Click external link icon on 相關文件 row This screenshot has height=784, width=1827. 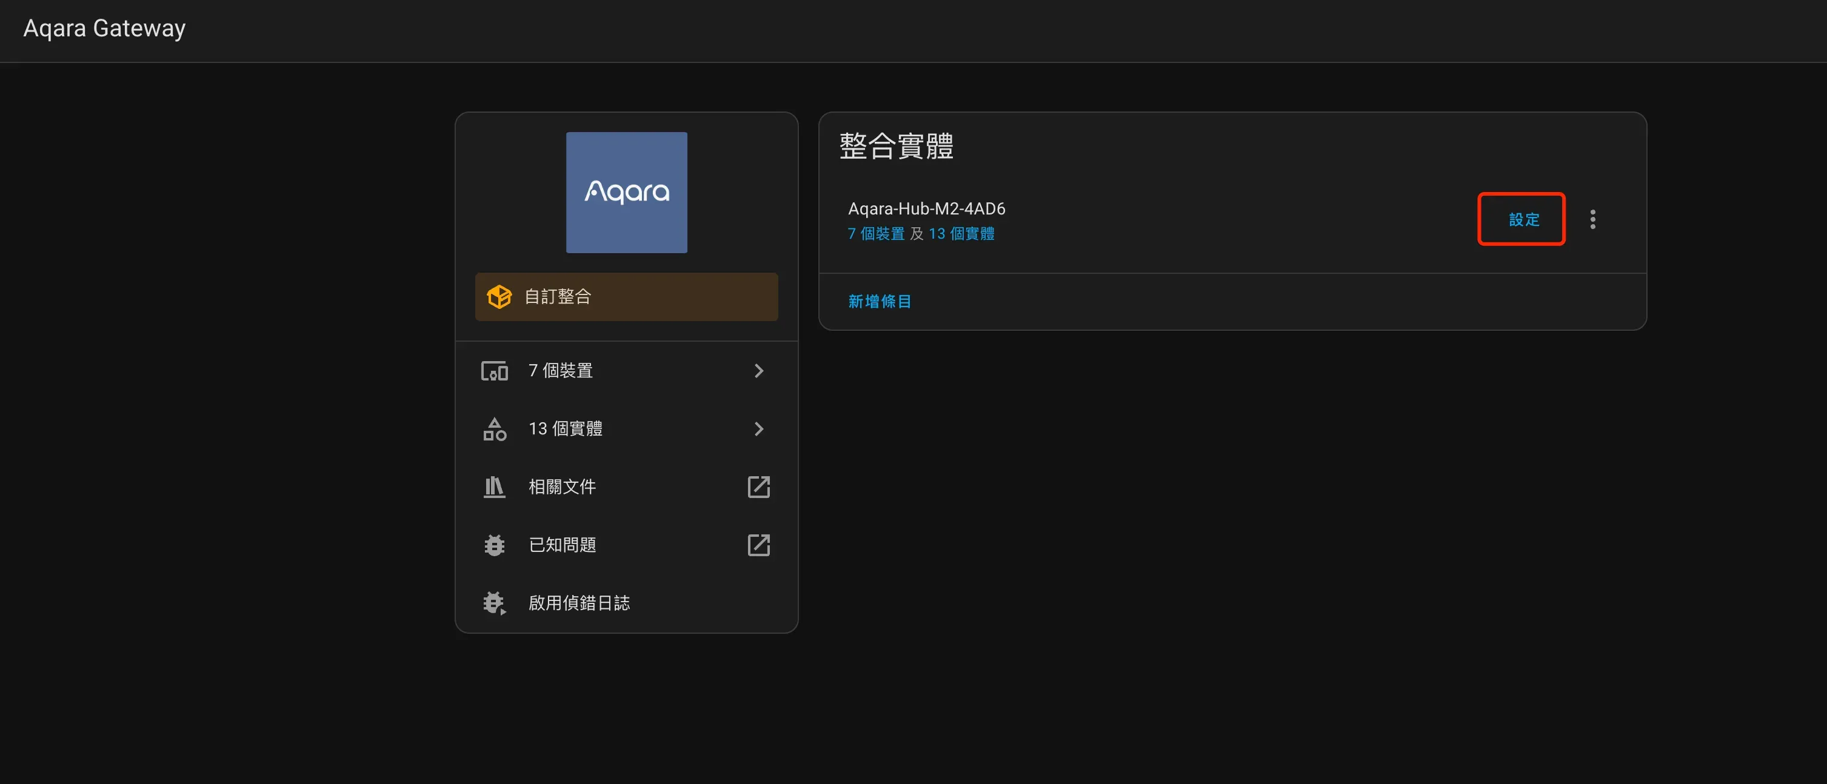tap(759, 487)
